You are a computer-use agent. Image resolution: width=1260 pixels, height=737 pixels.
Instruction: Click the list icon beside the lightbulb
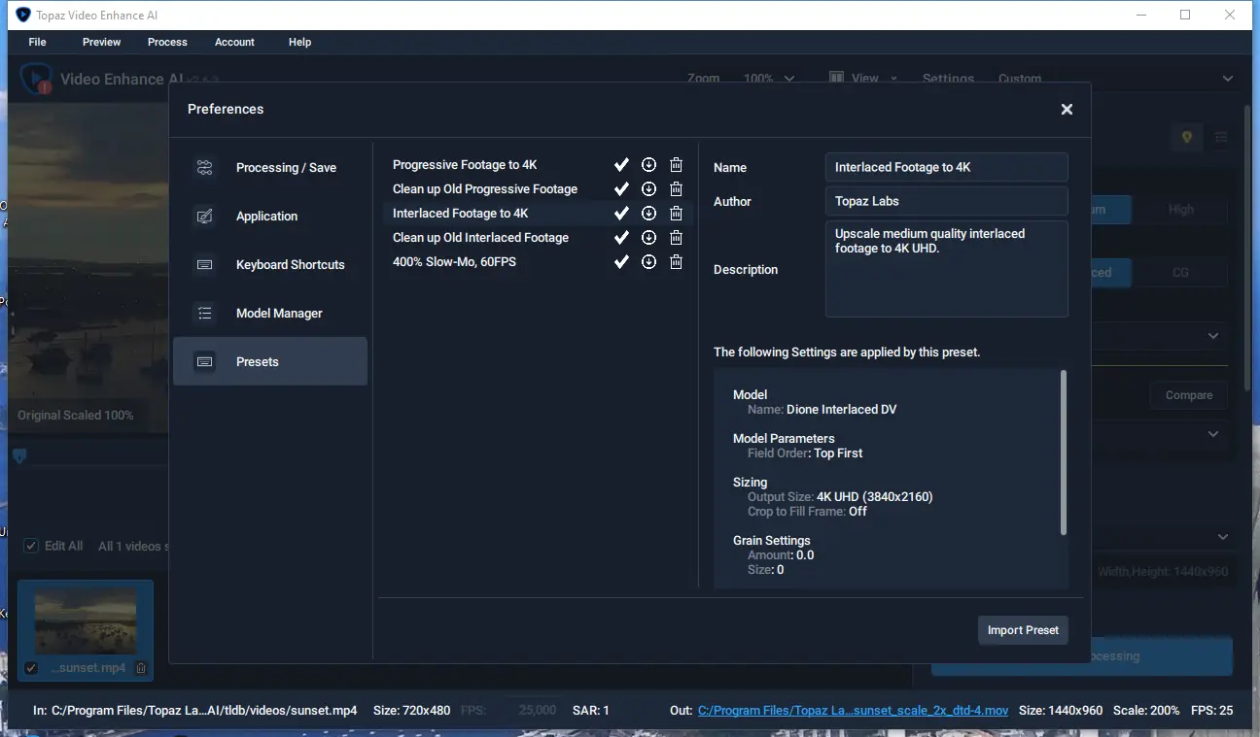coord(1221,138)
